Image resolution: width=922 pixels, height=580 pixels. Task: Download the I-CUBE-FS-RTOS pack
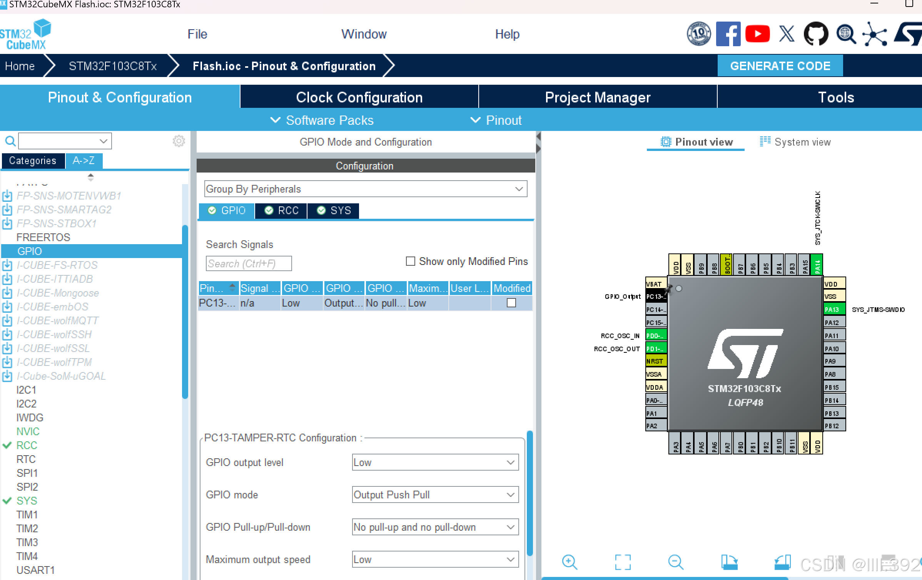pyautogui.click(x=7, y=265)
